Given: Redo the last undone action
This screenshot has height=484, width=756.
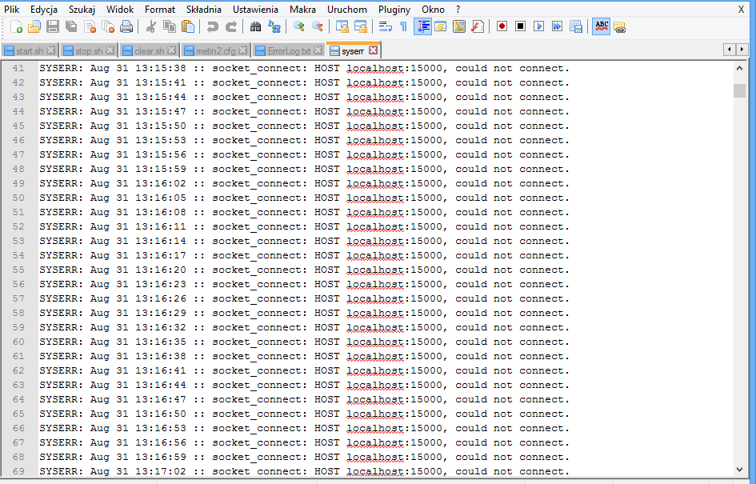Looking at the screenshot, I should click(231, 27).
